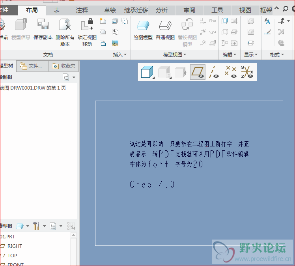Expand 编辑 group dropdown
The image size is (295, 266).
click(x=230, y=54)
